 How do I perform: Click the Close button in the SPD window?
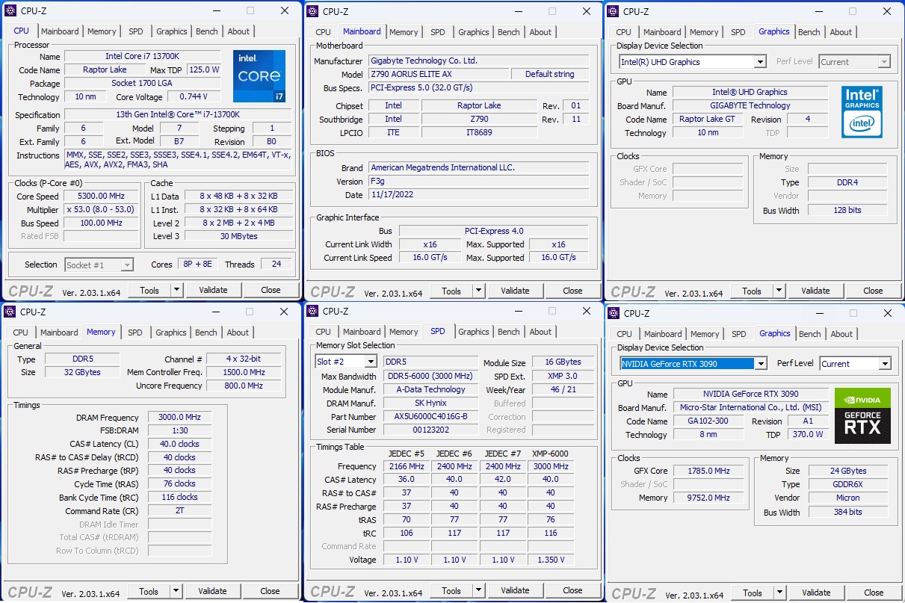[x=572, y=590]
